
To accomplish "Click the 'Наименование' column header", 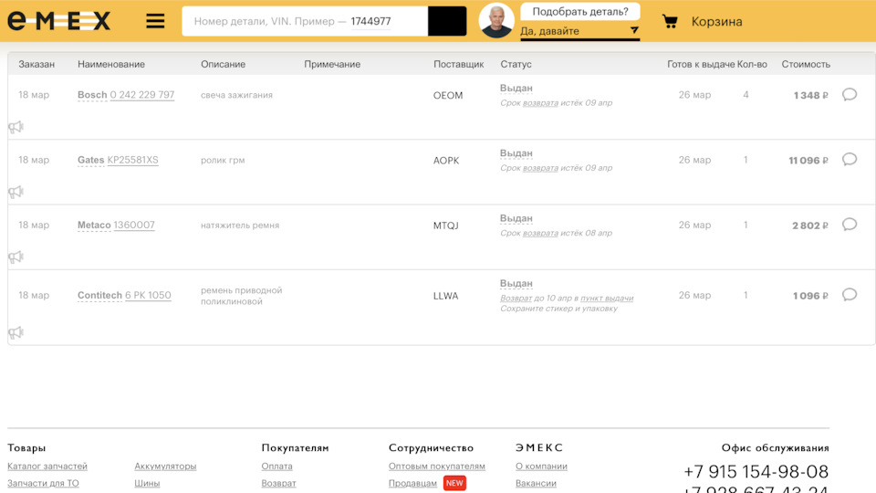I will point(111,64).
